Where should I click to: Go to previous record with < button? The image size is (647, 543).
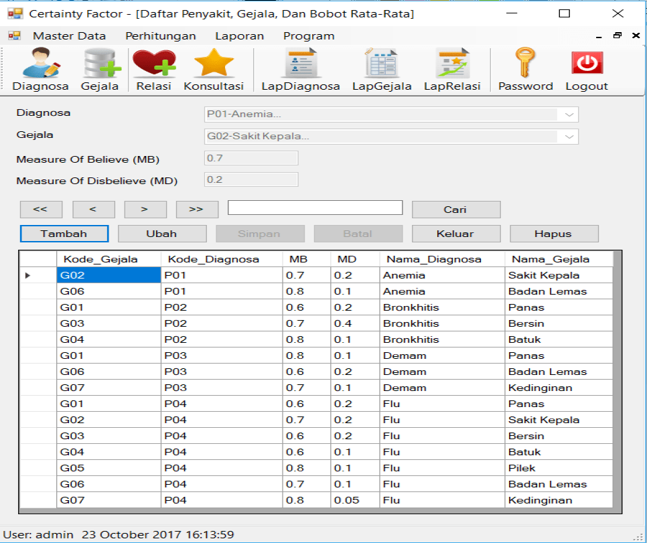click(x=93, y=209)
